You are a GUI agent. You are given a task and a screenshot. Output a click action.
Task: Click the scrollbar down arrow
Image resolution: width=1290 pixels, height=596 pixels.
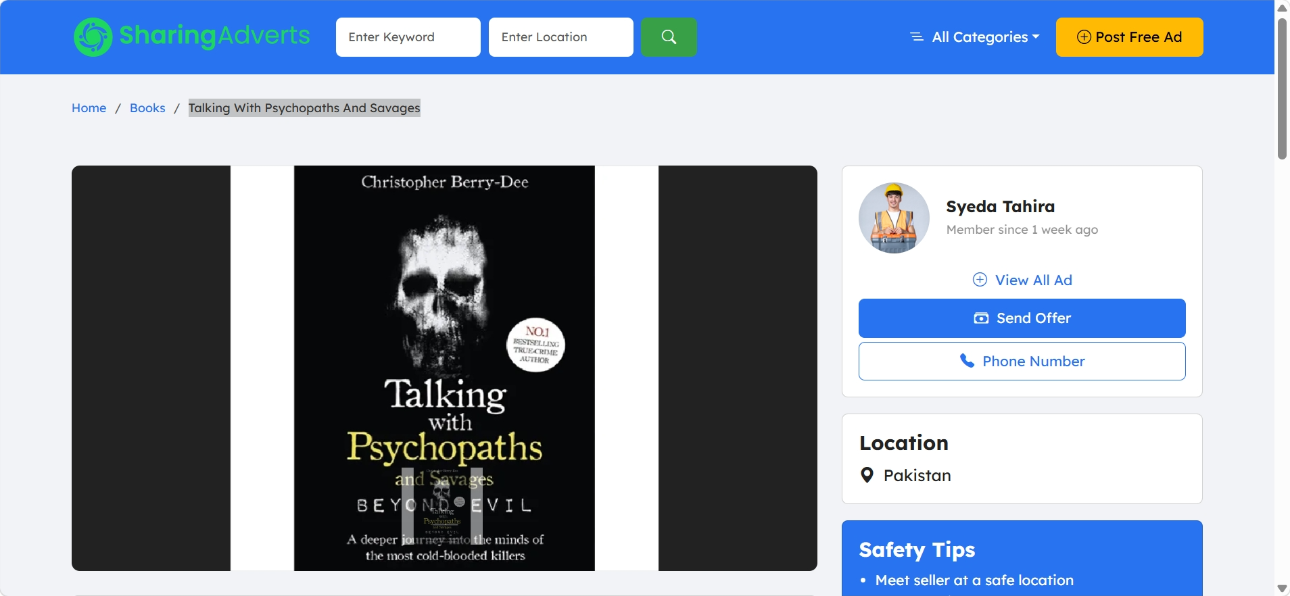(x=1282, y=589)
